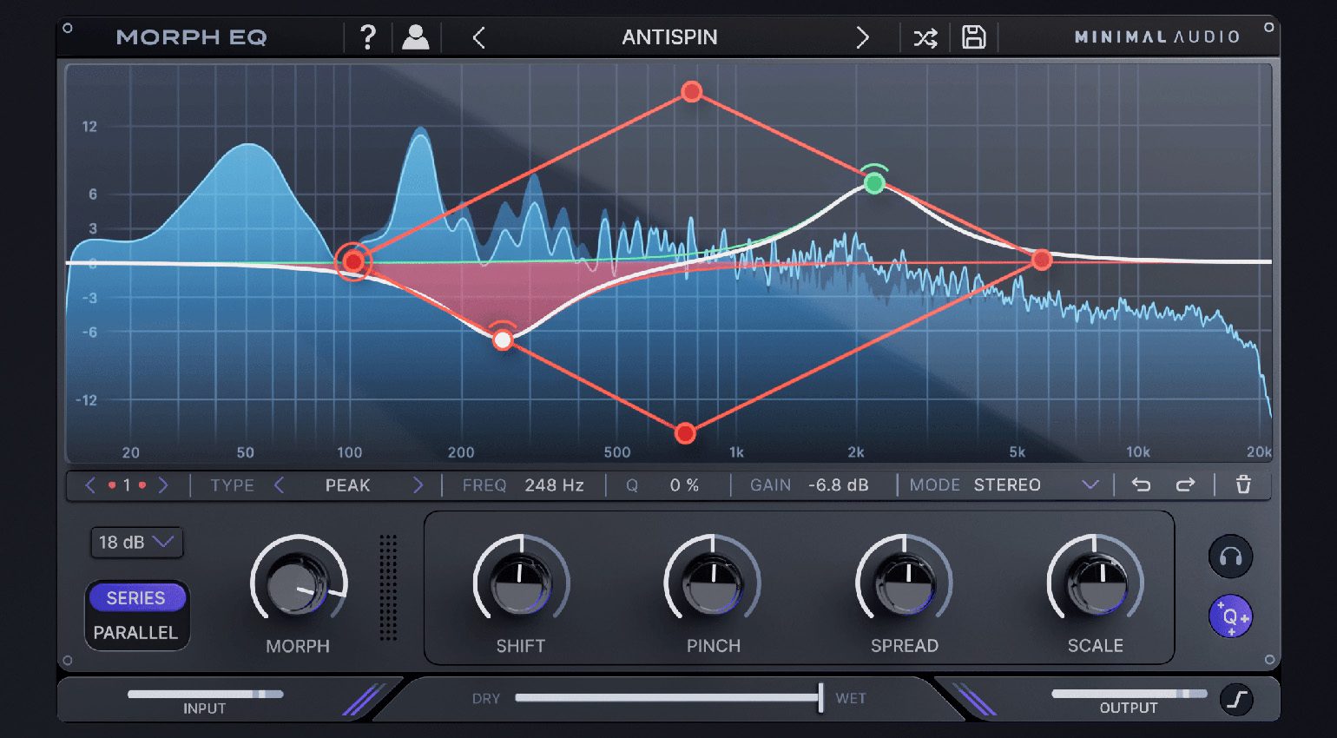1337x738 pixels.
Task: Expand the MODE dropdown showing STEREO
Action: [x=1090, y=484]
